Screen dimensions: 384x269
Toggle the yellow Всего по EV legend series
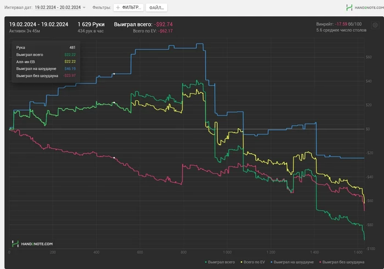pyautogui.click(x=253, y=262)
